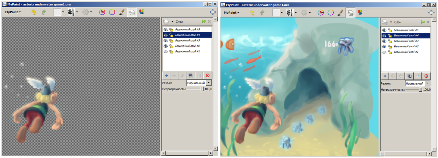Open the Слои panel header dropdown in left window
This screenshot has height=158, width=438.
pos(172,21)
